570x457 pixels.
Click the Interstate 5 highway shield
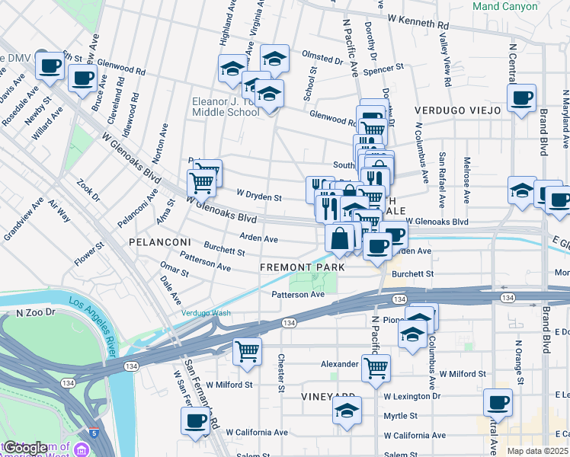[94, 433]
